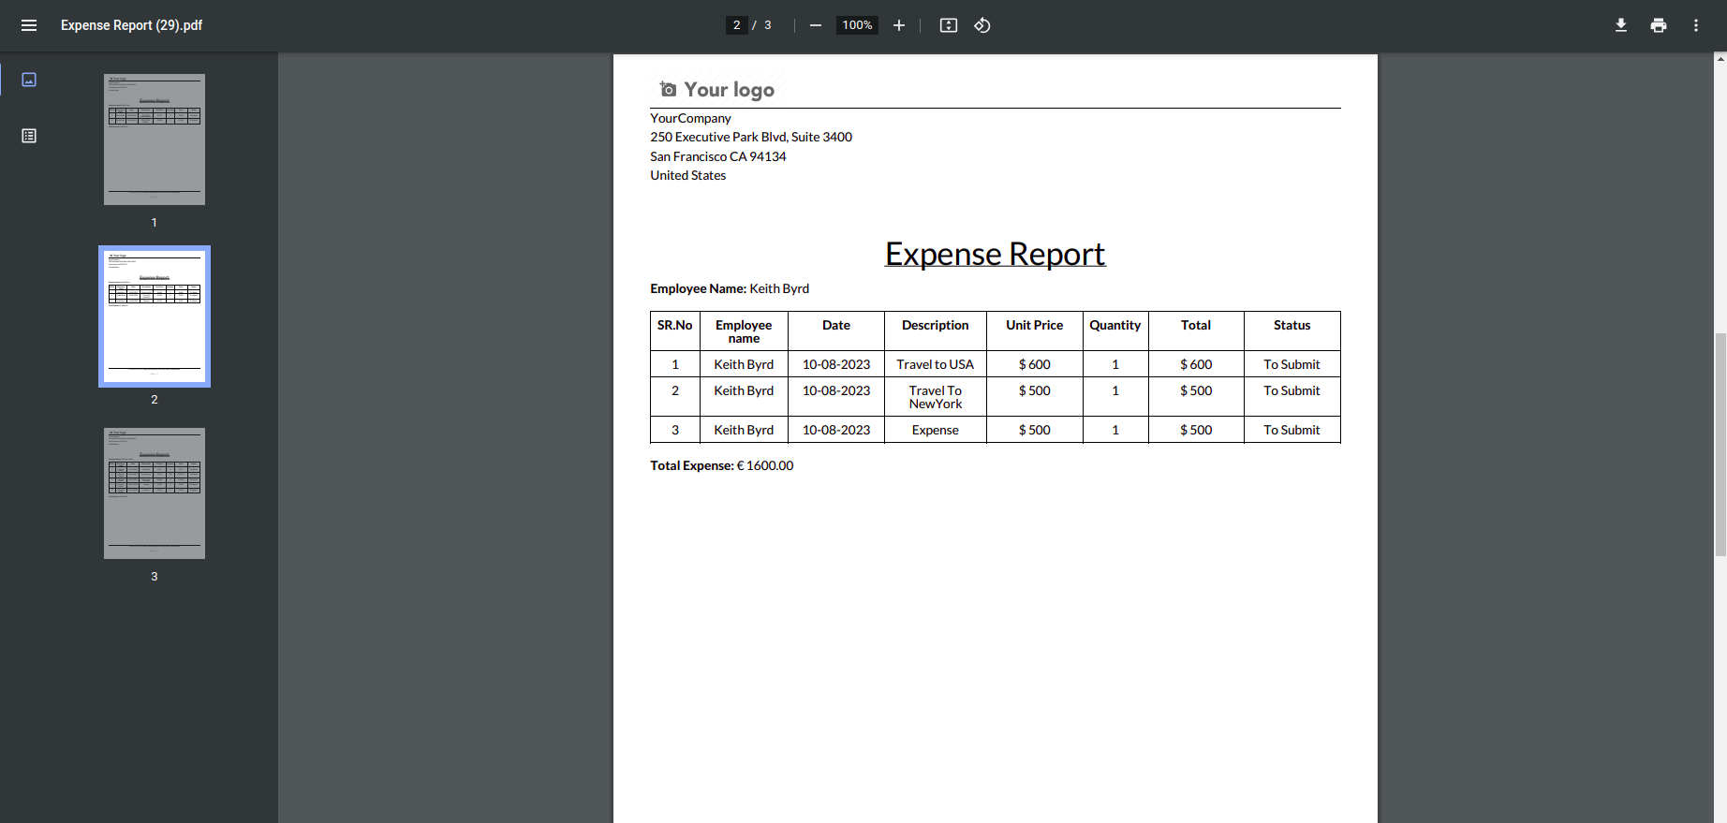
Task: Click the zoom in plus icon
Action: click(899, 25)
